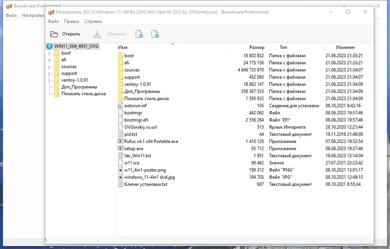
Task: Click the Open folder toolbar icon
Action: point(54,34)
